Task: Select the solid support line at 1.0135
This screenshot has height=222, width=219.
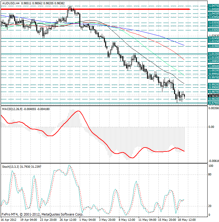Action: pos(104,54)
